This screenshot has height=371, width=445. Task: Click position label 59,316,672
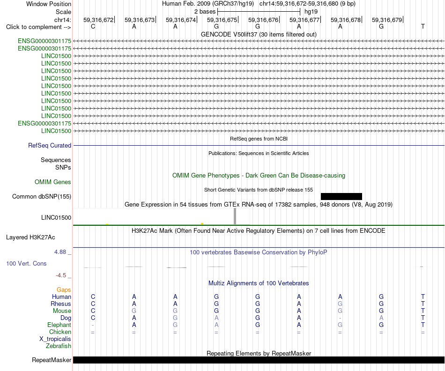click(98, 20)
